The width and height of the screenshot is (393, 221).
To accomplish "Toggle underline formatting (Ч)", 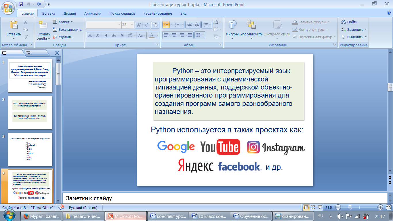I will click(106, 35).
